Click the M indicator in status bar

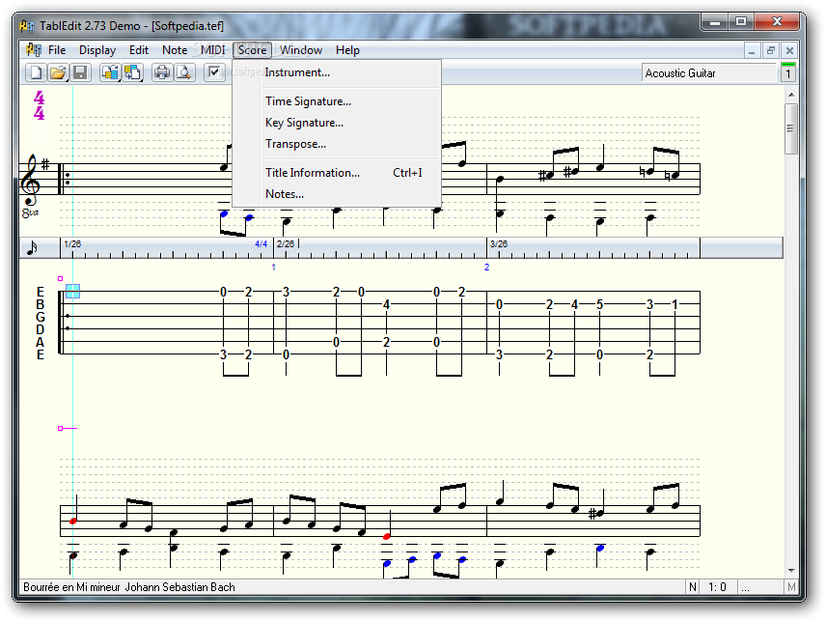791,586
